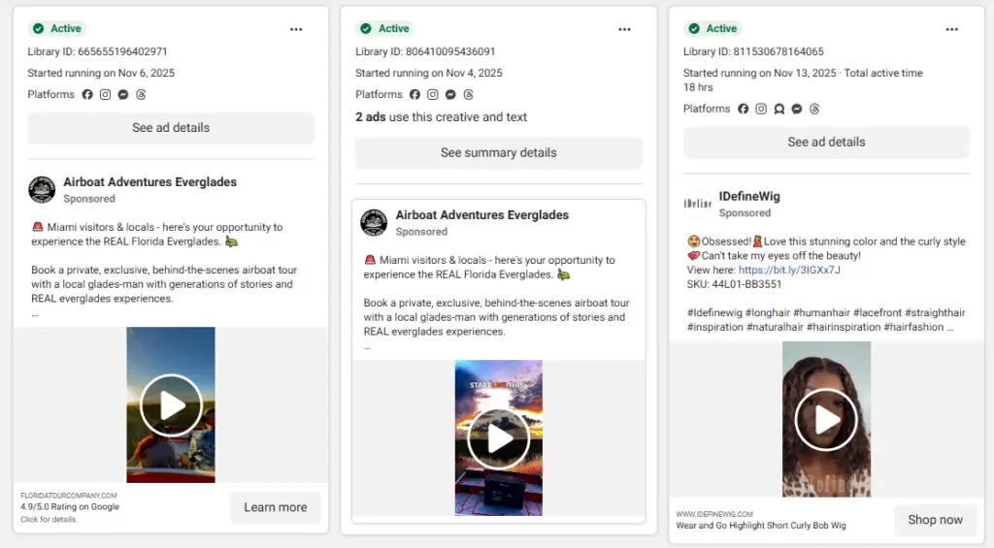Click the #hairfashion hashtag

(913, 327)
